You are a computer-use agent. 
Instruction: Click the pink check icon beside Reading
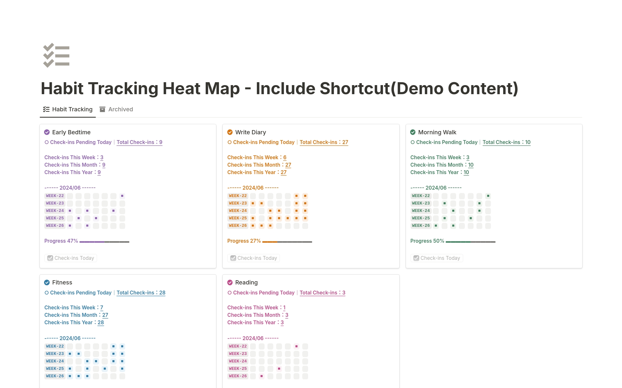click(230, 282)
